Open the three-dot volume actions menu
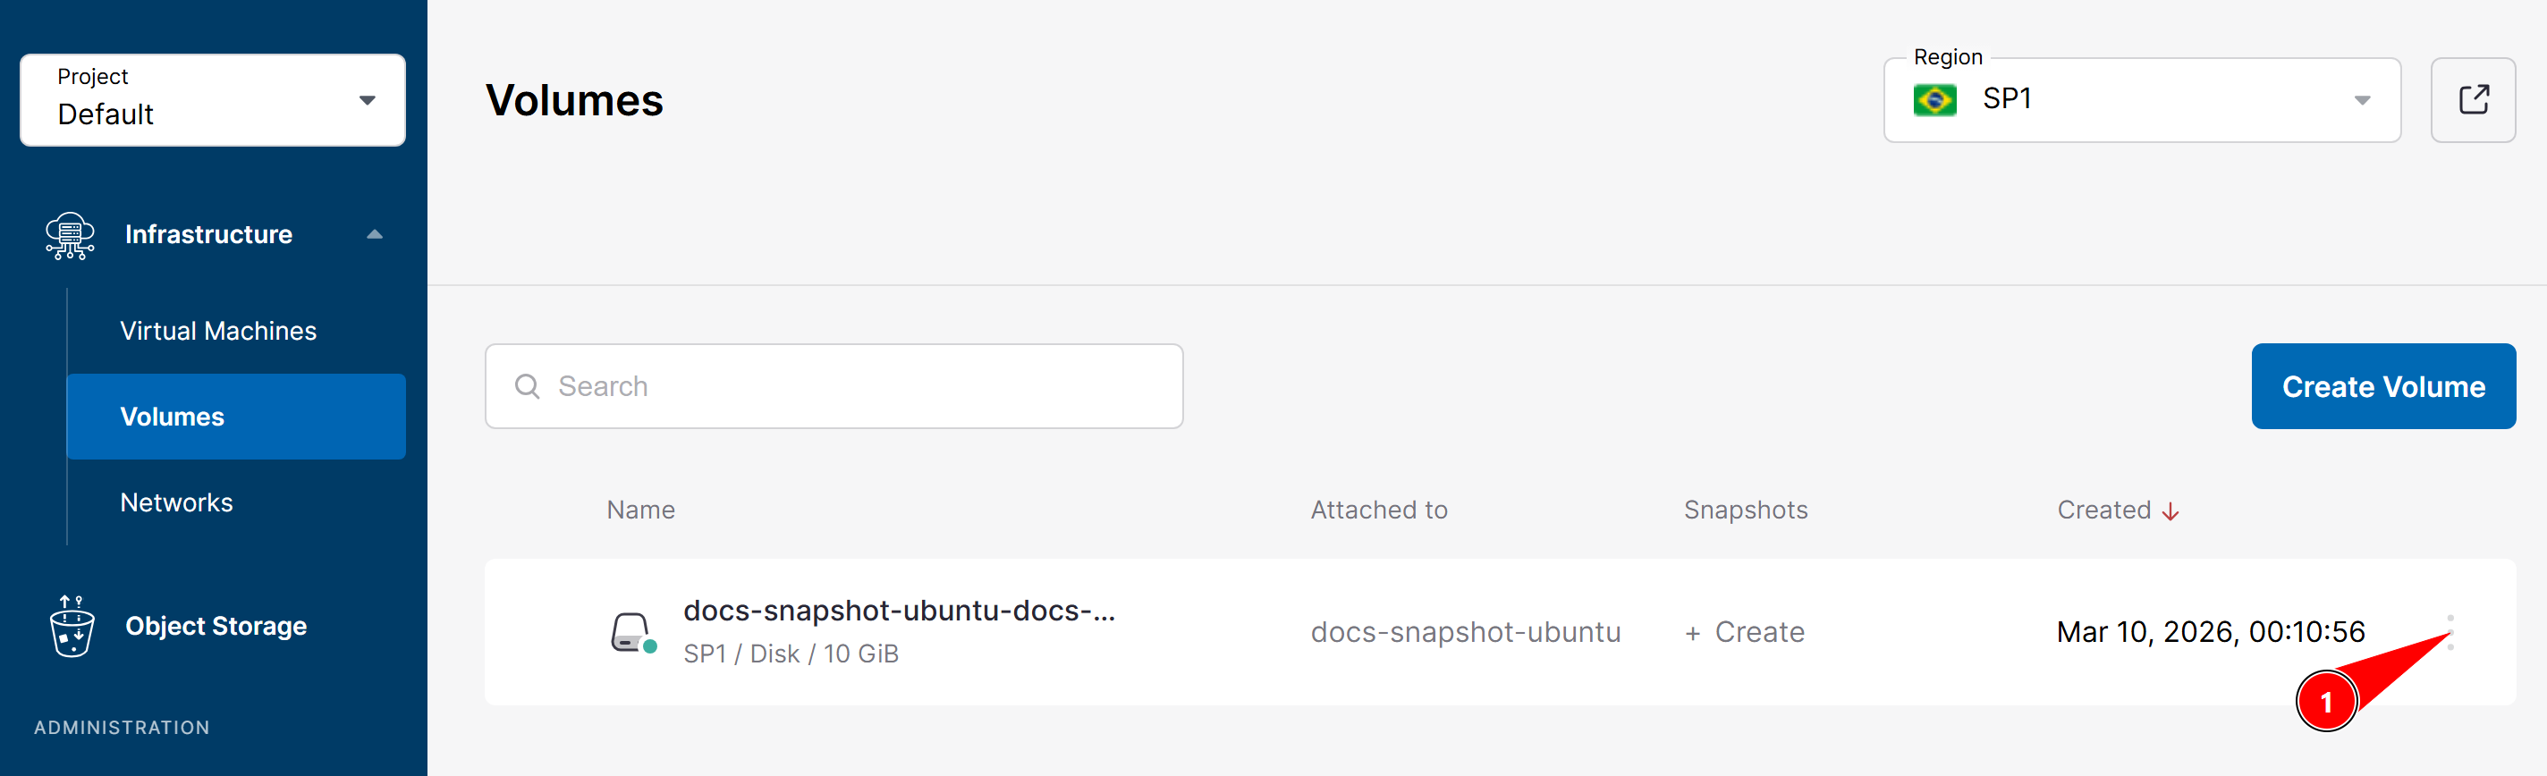2547x776 pixels. pyautogui.click(x=2450, y=632)
